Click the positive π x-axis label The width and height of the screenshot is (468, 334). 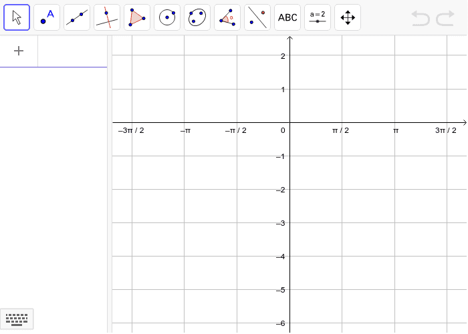click(396, 130)
